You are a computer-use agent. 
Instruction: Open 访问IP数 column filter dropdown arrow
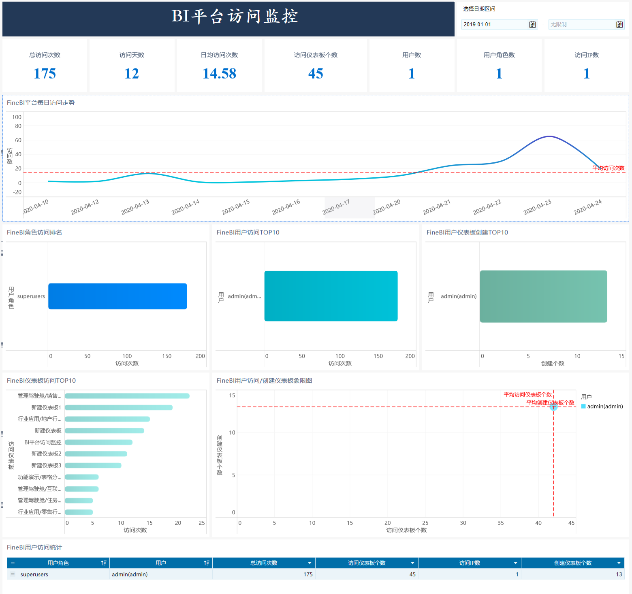click(x=515, y=563)
